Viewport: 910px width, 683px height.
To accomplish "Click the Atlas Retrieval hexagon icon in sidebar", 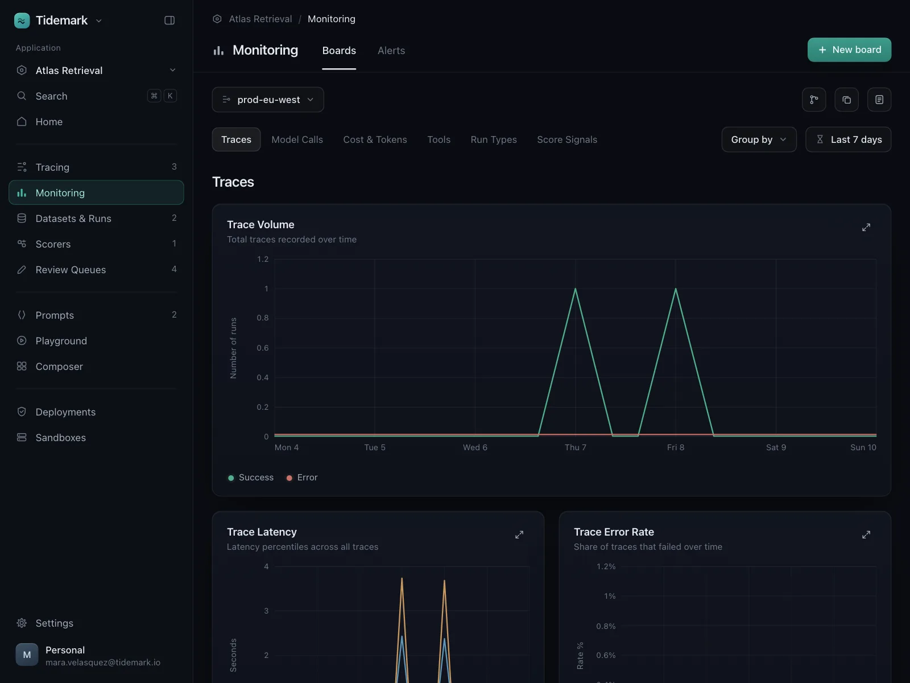I will pos(22,71).
